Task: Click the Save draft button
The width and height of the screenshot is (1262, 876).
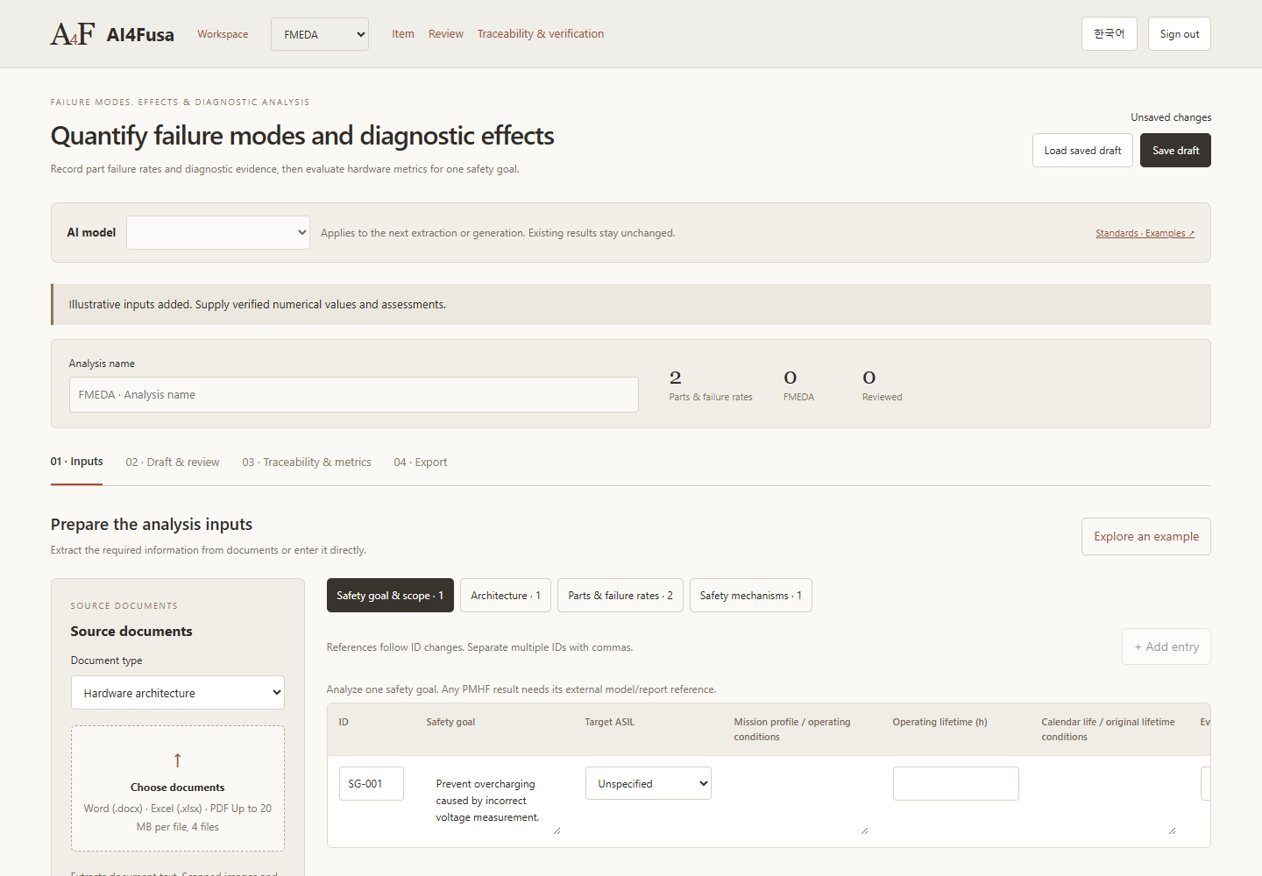Action: 1175,151
